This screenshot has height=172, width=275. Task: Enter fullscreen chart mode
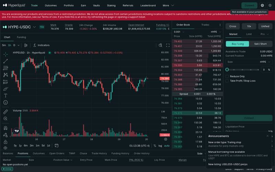point(168,45)
